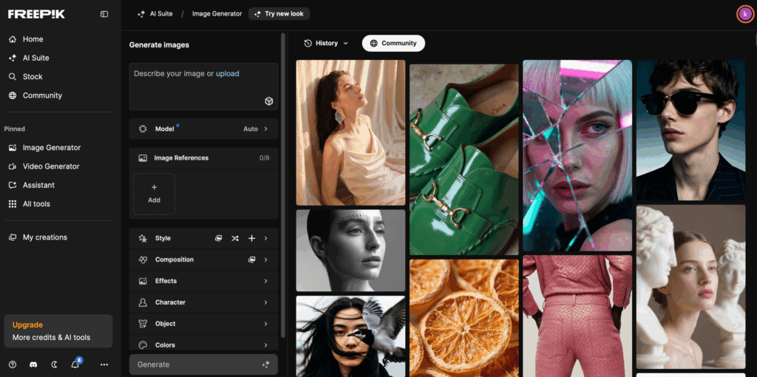Open Video Generator from pinned sidebar
The image size is (757, 377).
(50, 166)
